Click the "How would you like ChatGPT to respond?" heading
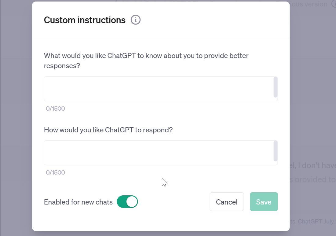336x236 pixels. (108, 130)
